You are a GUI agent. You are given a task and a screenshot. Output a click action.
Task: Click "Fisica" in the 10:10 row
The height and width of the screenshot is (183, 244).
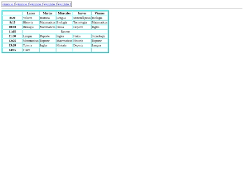pyautogui.click(x=64, y=27)
